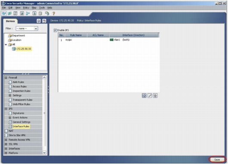Click add device icon in Devices panel
Image resolution: width=228 pixels, height=164 pixels.
(39, 21)
